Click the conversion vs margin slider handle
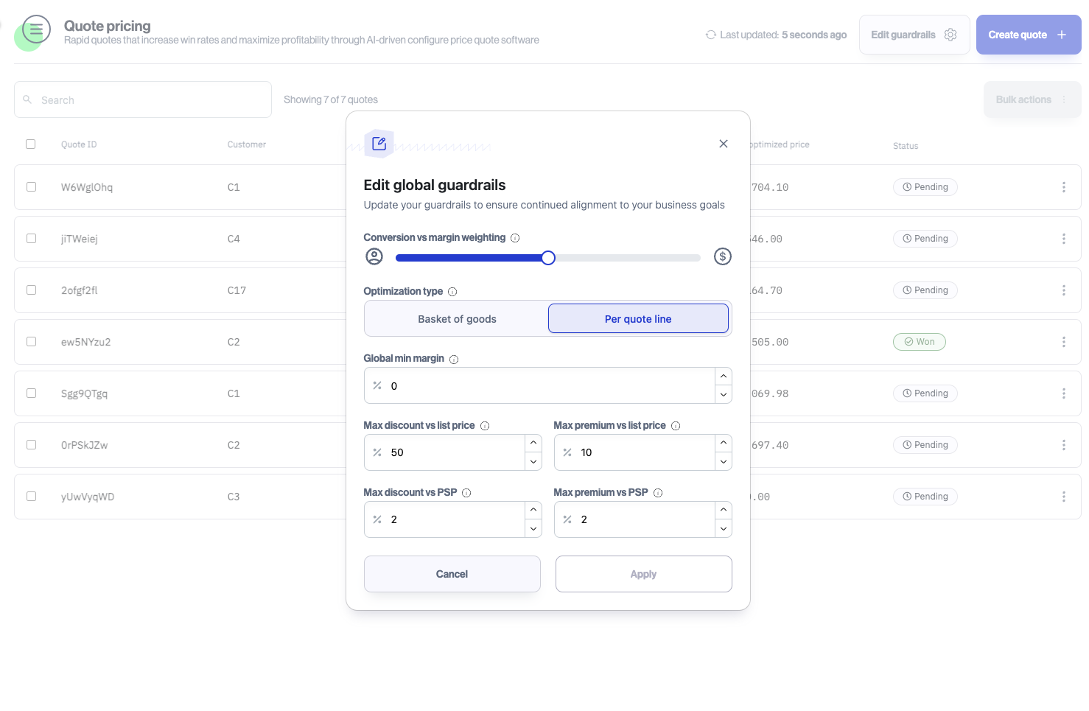This screenshot has height=711, width=1089. pos(548,258)
